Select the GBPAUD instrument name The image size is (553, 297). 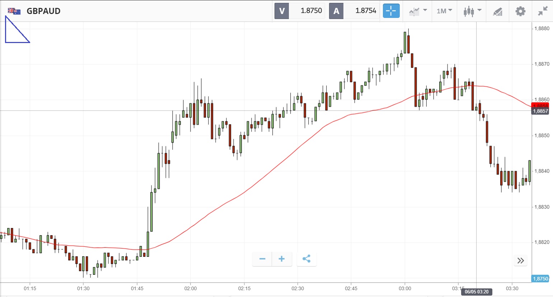(43, 11)
